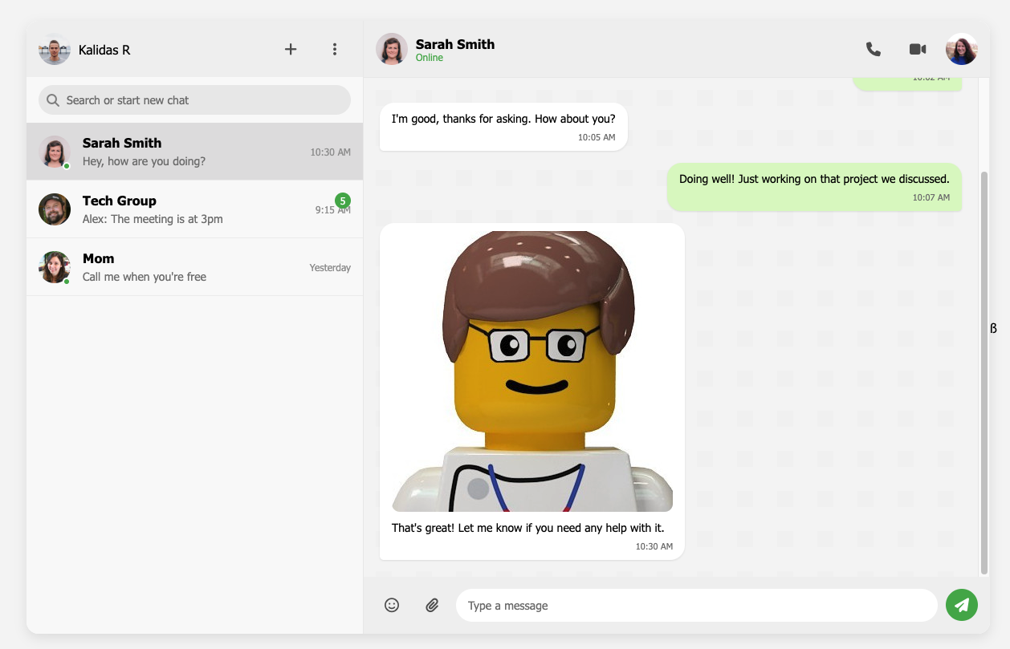Click Mom's avatar in chat list
The image size is (1010, 649).
(x=55, y=267)
